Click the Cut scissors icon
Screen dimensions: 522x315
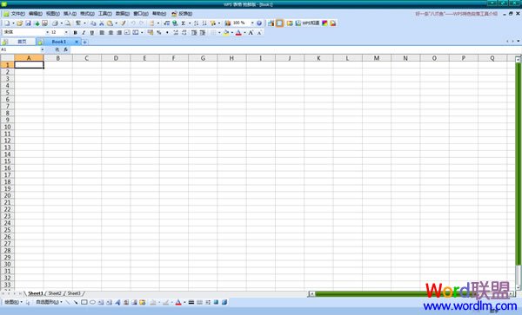point(102,23)
